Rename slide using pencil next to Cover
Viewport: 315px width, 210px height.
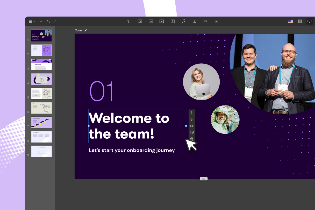point(86,30)
